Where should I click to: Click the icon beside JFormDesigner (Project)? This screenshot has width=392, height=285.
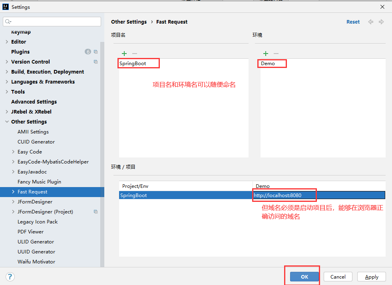click(95, 211)
